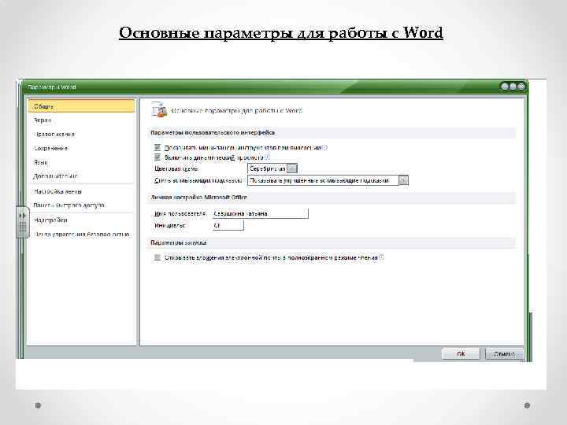Screen dimensions: 567x425
Task: Open the Язык category
Action: click(40, 162)
